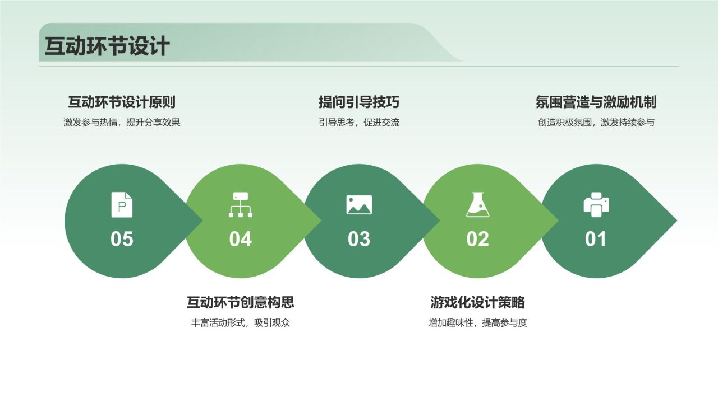This screenshot has width=718, height=403.
Task: Click the slide title 互动环节设计
Action: [107, 46]
